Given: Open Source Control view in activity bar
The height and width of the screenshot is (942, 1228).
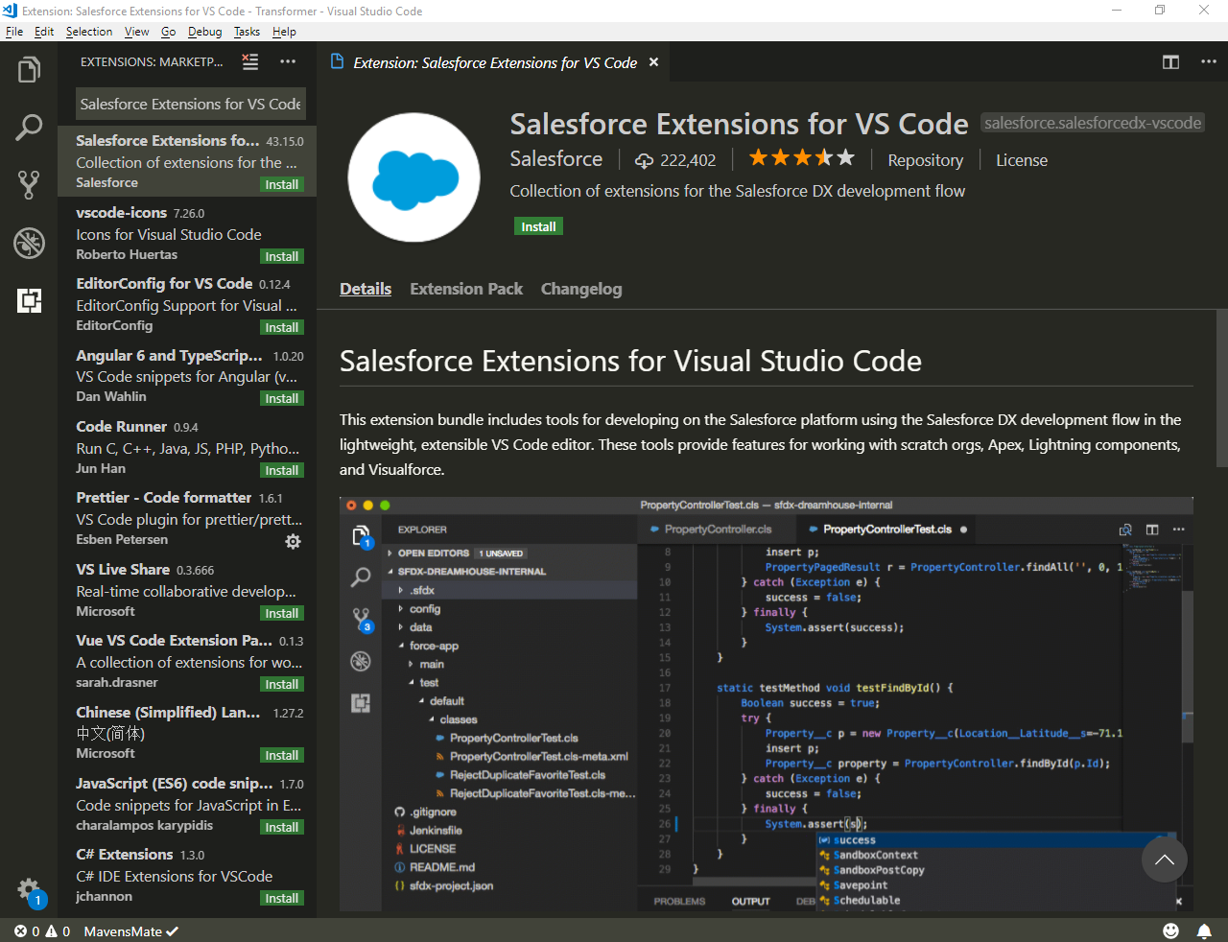Looking at the screenshot, I should [x=29, y=184].
